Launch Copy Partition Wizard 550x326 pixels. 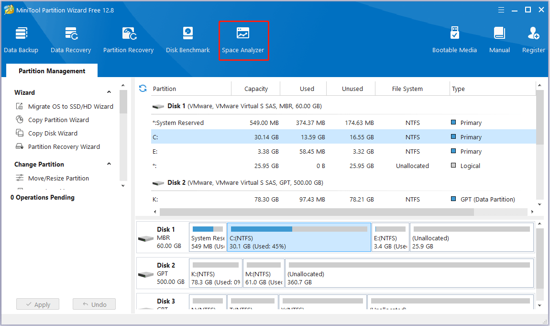click(53, 120)
